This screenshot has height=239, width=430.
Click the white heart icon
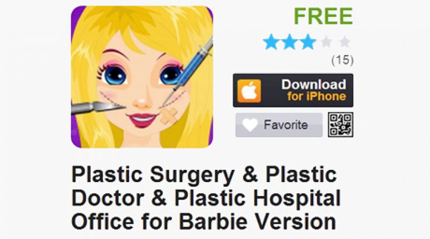250,125
